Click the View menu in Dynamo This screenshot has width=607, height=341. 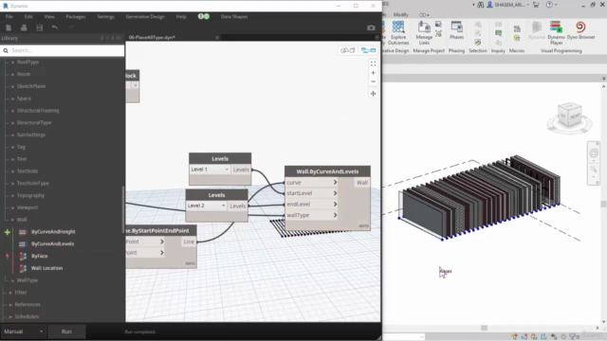[x=49, y=17]
